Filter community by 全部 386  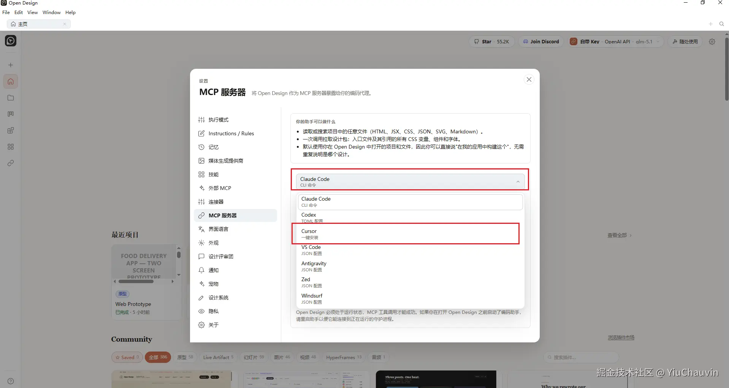click(x=158, y=357)
